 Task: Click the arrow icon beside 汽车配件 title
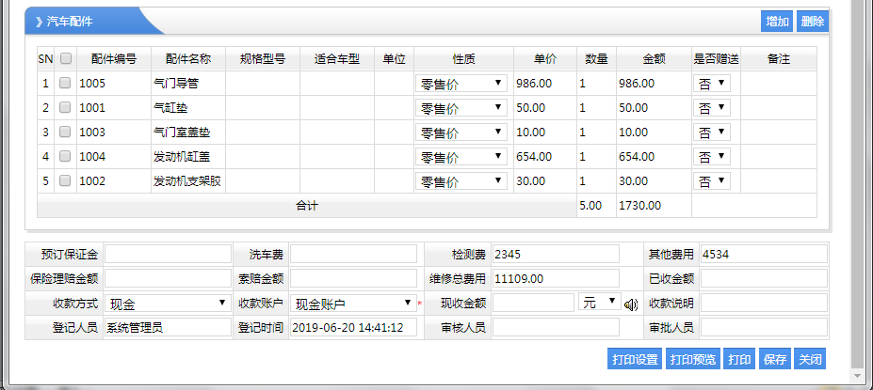click(39, 21)
